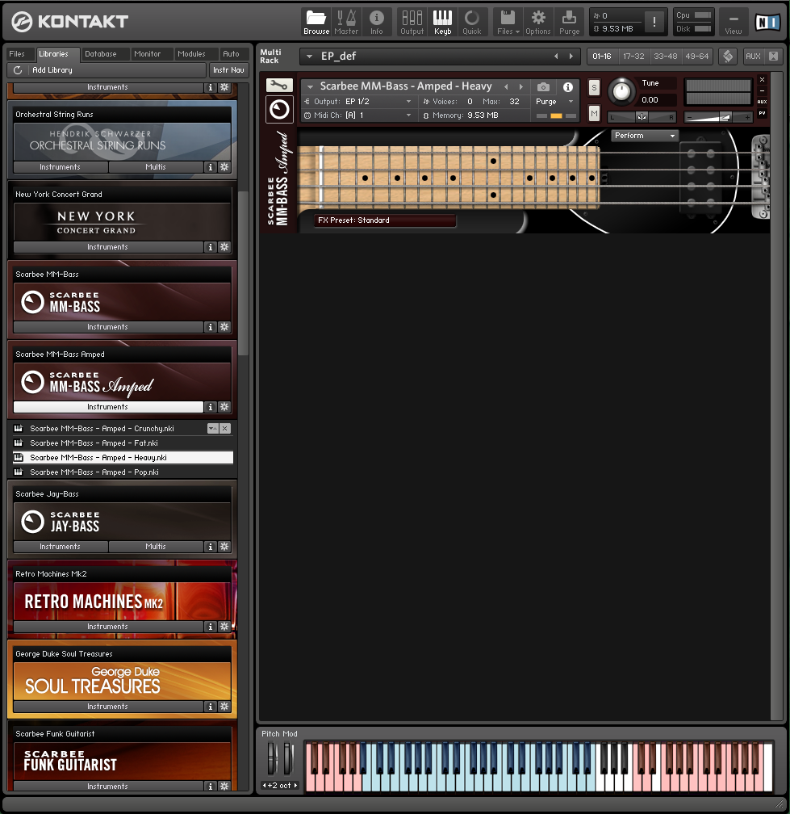The width and height of the screenshot is (790, 814).
Task: Open the EP_def multi rack menu
Action: point(309,56)
